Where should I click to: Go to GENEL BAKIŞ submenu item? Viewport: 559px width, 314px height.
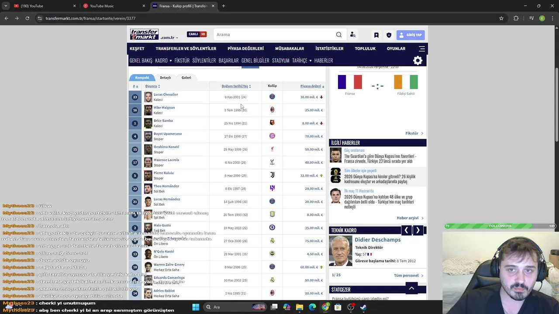point(141,61)
